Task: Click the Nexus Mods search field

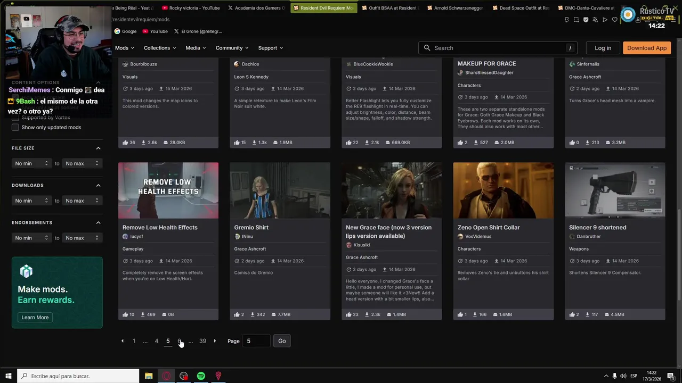Action: click(498, 48)
